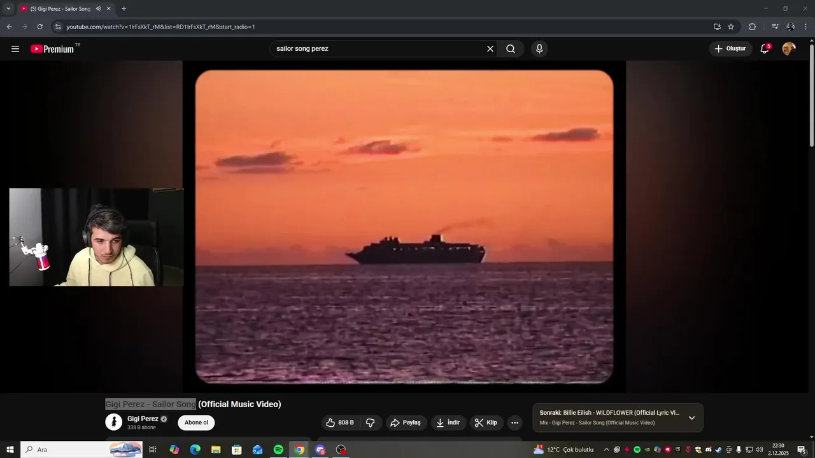The height and width of the screenshot is (458, 815).
Task: Open more actions three-dot menu
Action: [514, 422]
